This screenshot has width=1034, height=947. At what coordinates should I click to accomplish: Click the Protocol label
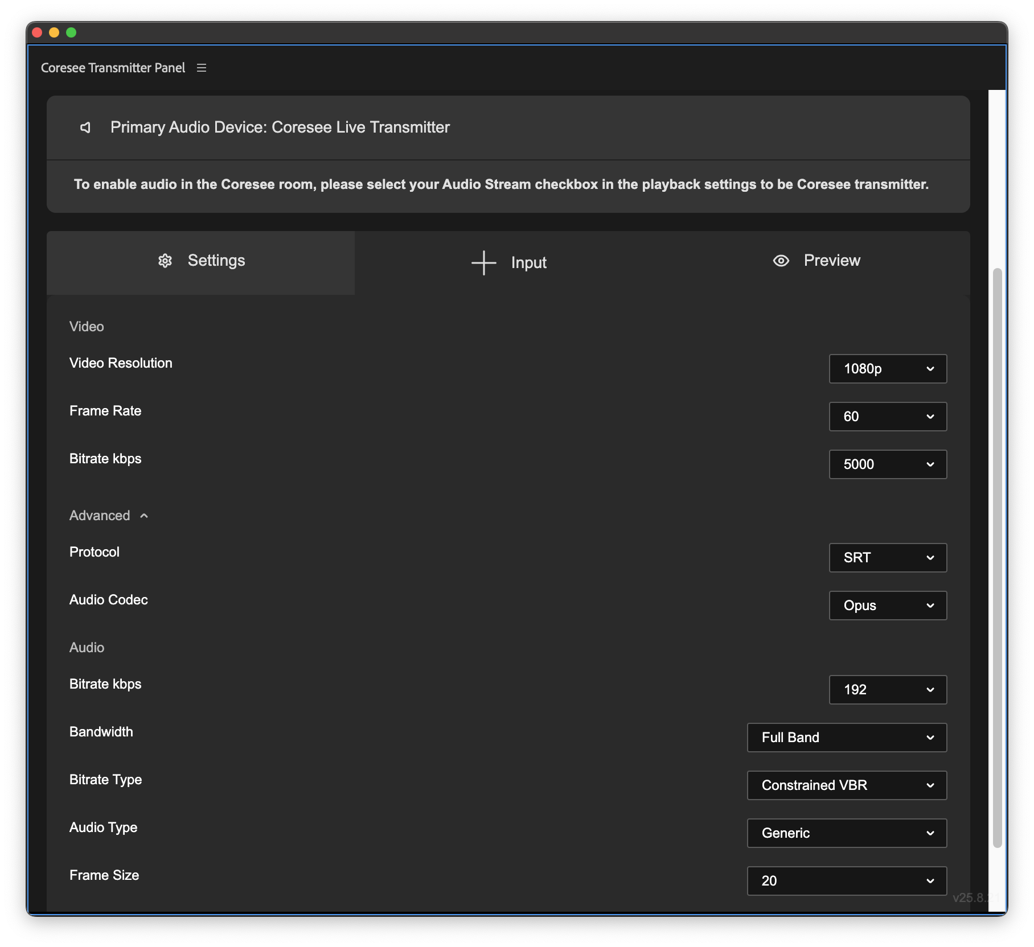[x=95, y=552]
